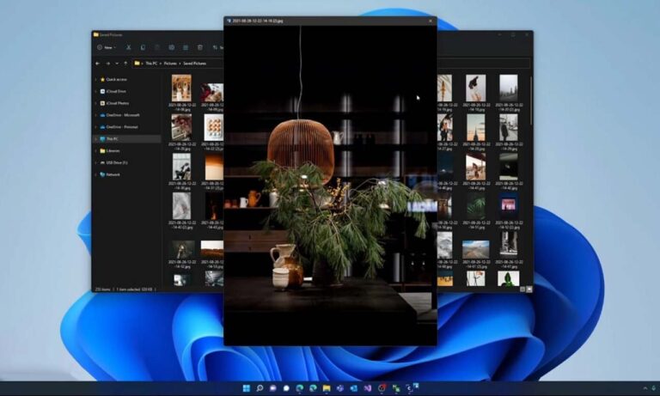Select the desert road landscape thumbnail
This screenshot has height=396, width=660.
tap(475, 249)
